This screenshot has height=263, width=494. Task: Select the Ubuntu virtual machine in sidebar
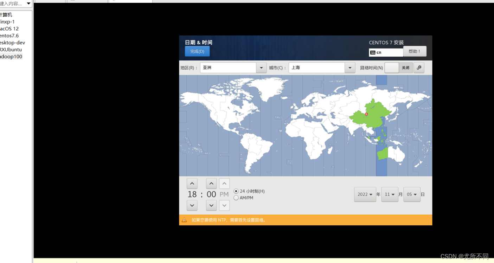coord(11,50)
